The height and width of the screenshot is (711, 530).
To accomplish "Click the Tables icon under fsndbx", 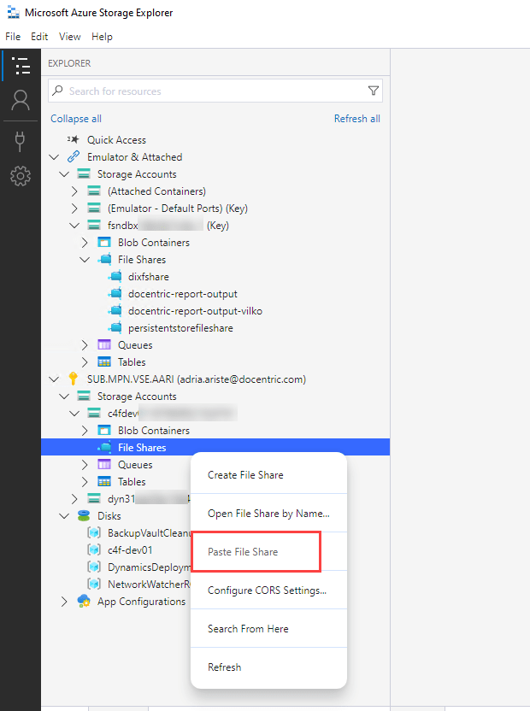I will pos(104,361).
